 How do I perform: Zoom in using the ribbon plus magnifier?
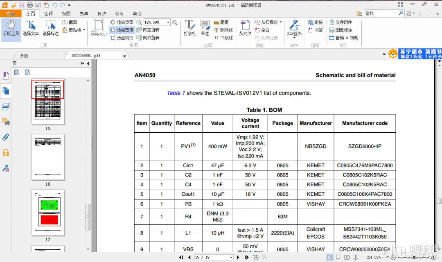point(174,22)
